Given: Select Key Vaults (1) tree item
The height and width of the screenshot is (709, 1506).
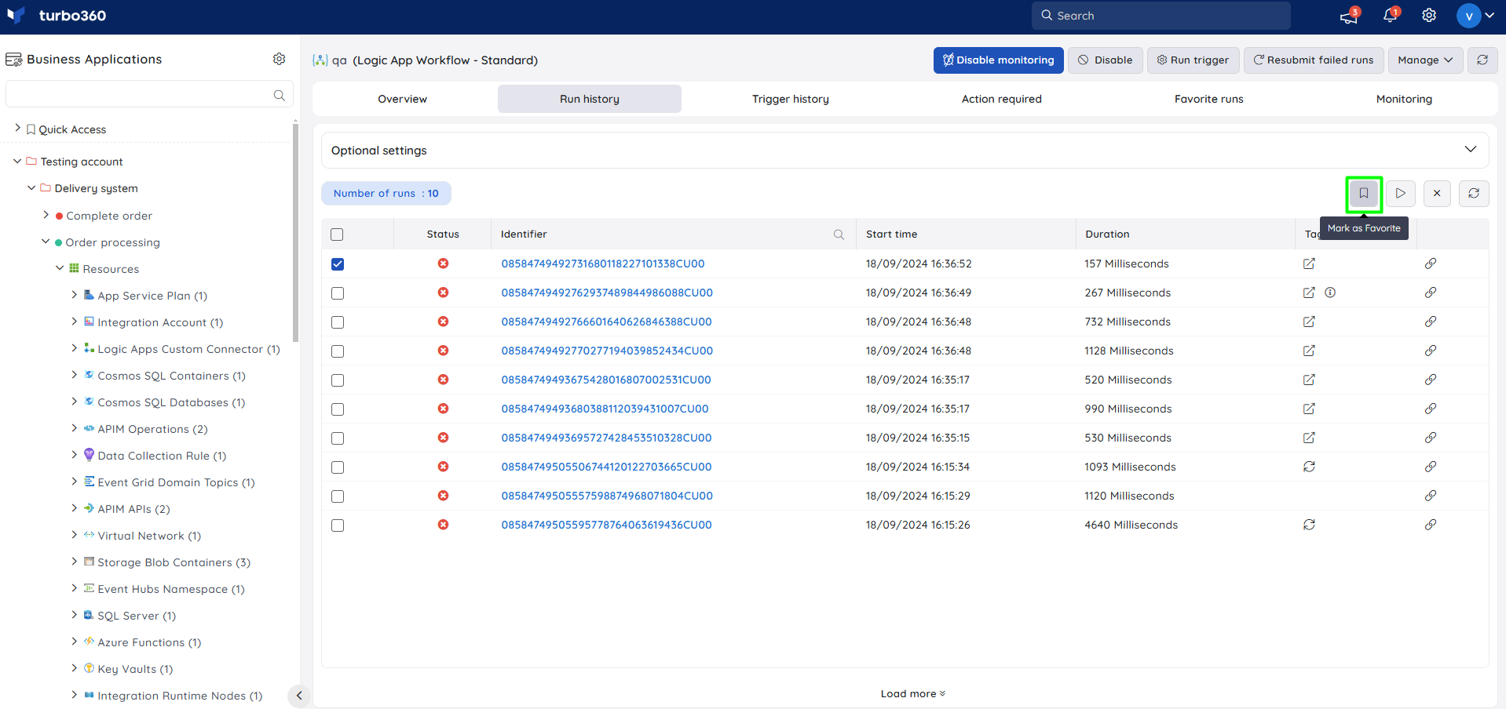Looking at the screenshot, I should tap(135, 669).
